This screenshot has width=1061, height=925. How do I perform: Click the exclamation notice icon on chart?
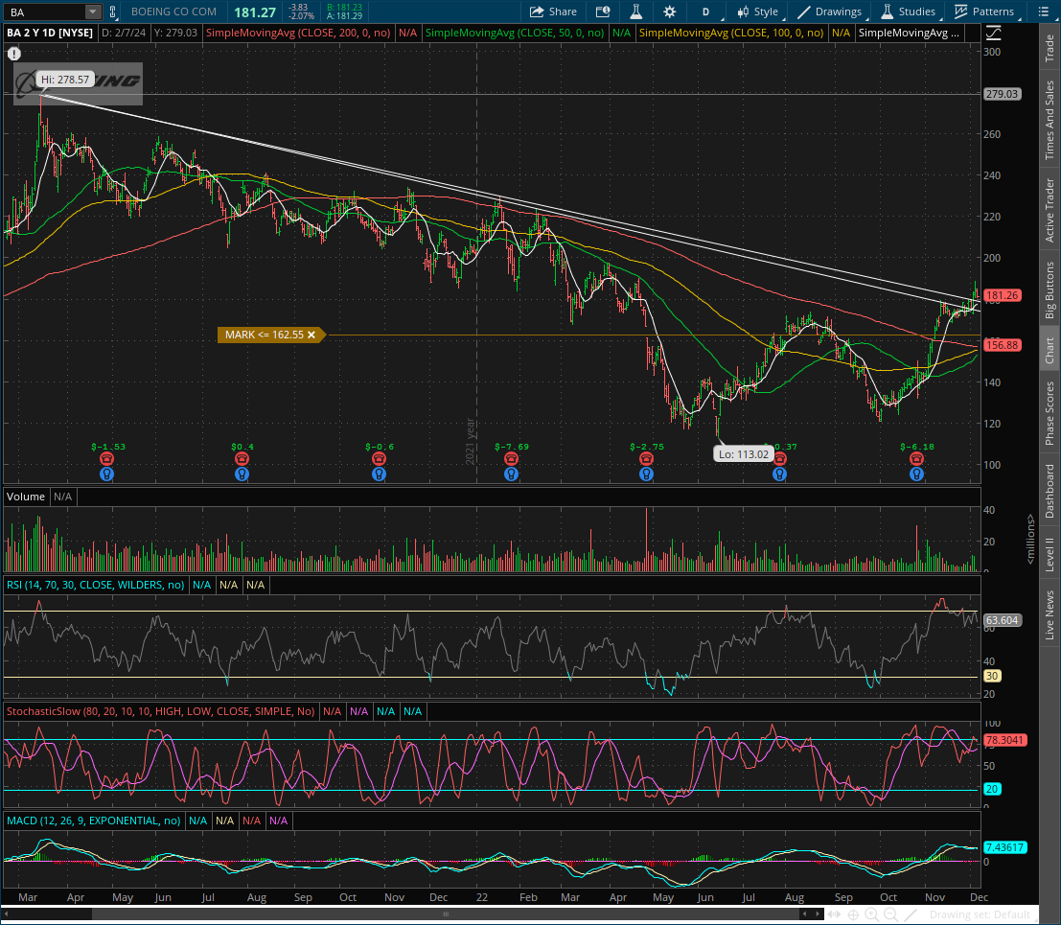(14, 54)
